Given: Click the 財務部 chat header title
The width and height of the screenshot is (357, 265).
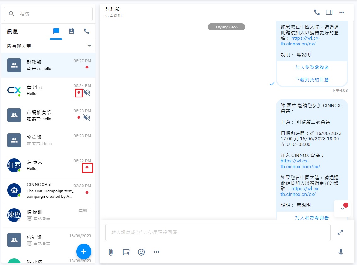Looking at the screenshot, I should [112, 9].
